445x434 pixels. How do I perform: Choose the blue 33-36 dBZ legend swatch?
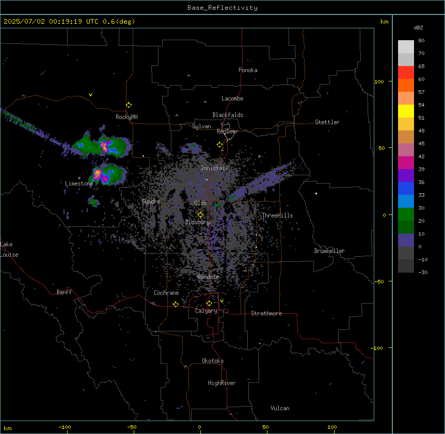coord(406,188)
